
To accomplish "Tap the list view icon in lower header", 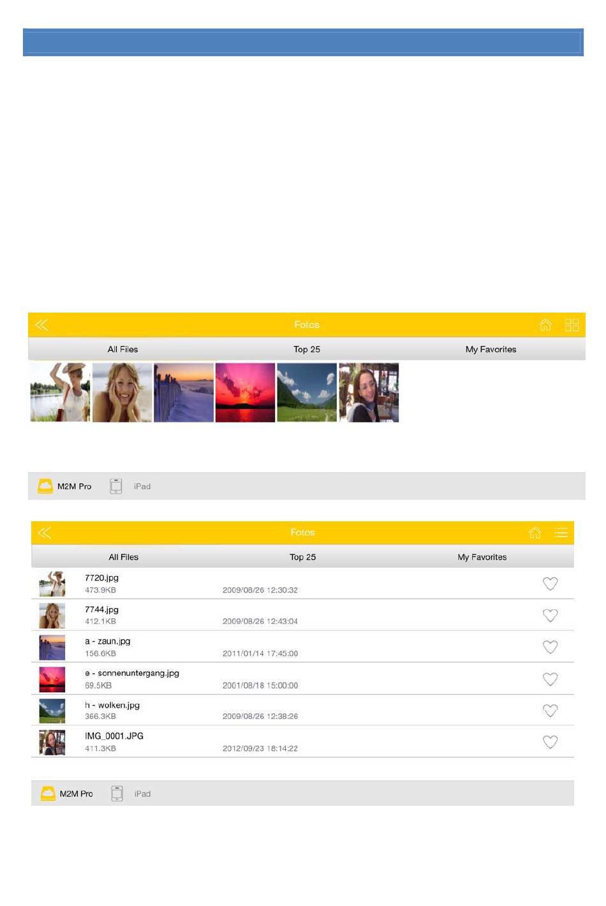I will (x=561, y=533).
